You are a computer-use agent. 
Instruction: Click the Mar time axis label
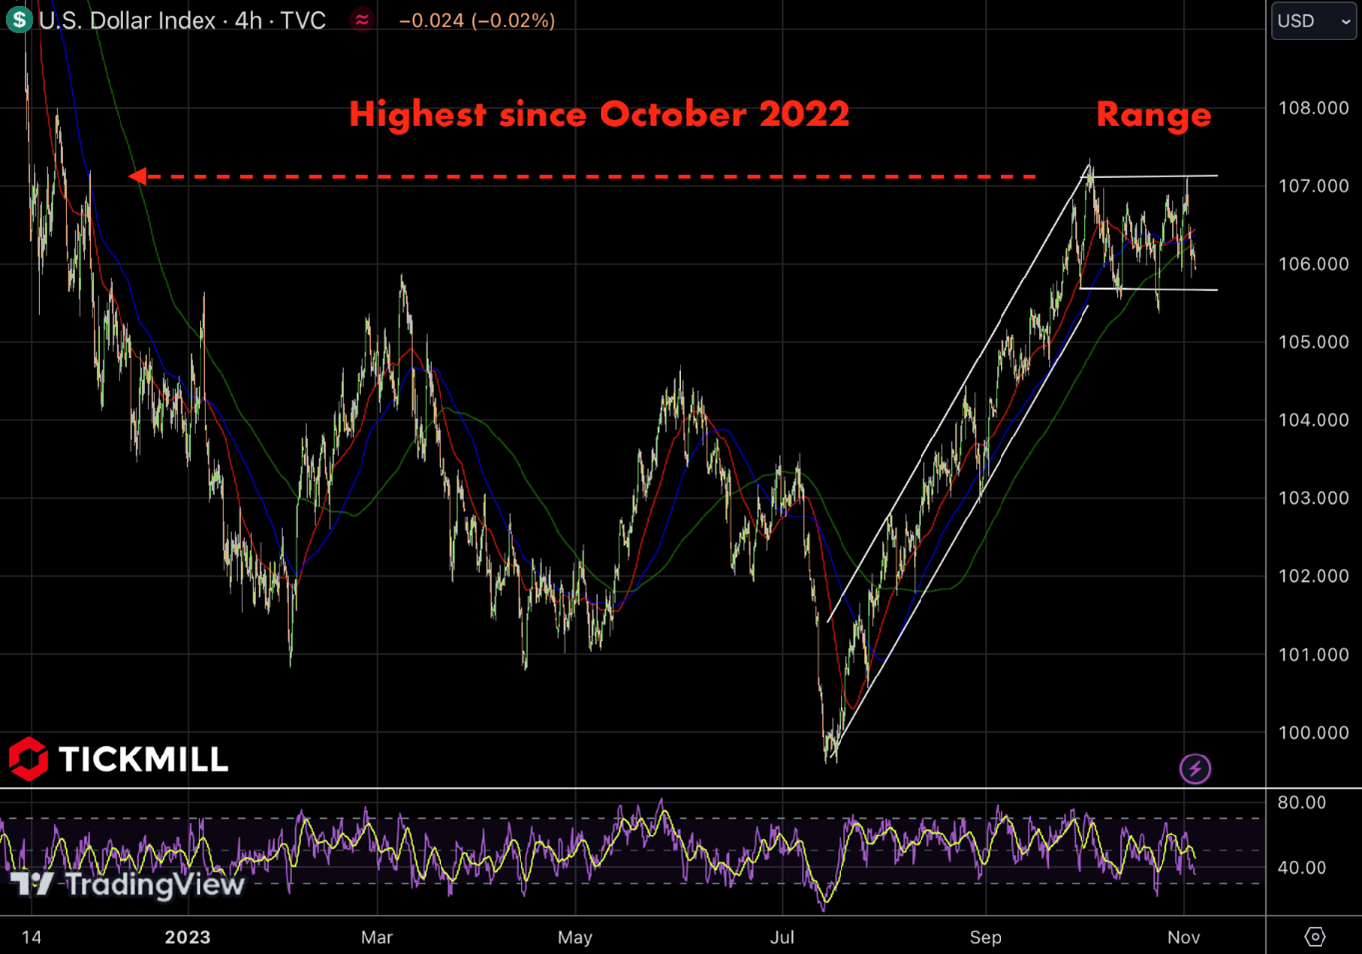(x=377, y=937)
